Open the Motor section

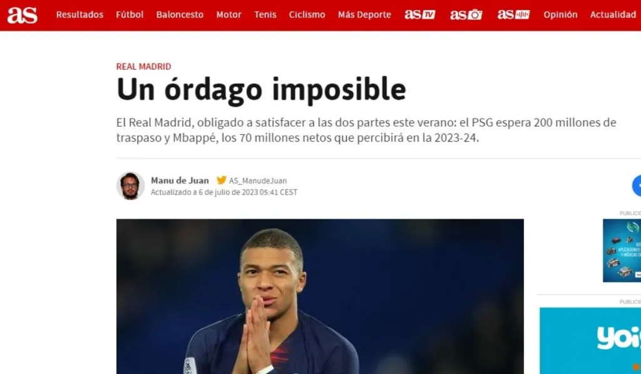pyautogui.click(x=229, y=15)
